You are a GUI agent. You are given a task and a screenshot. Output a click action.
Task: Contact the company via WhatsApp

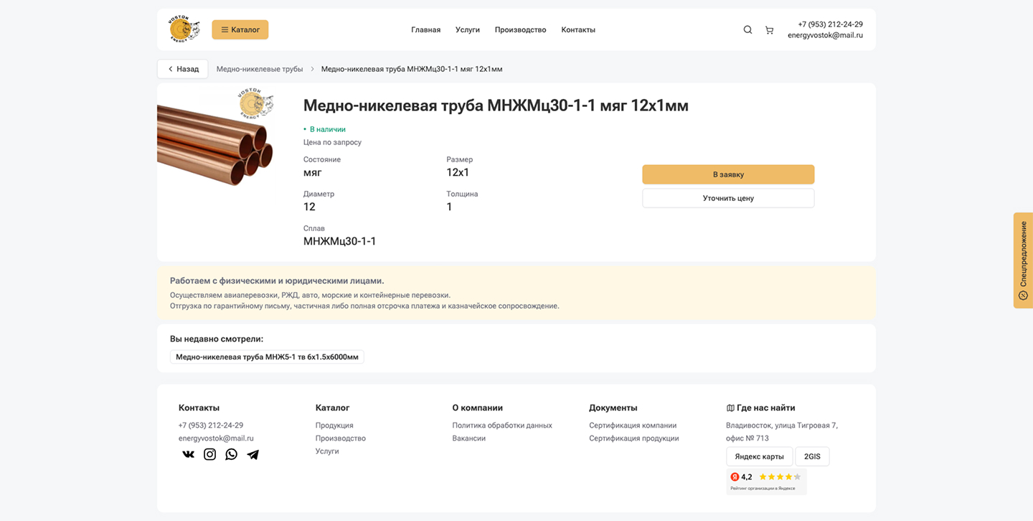tap(231, 454)
